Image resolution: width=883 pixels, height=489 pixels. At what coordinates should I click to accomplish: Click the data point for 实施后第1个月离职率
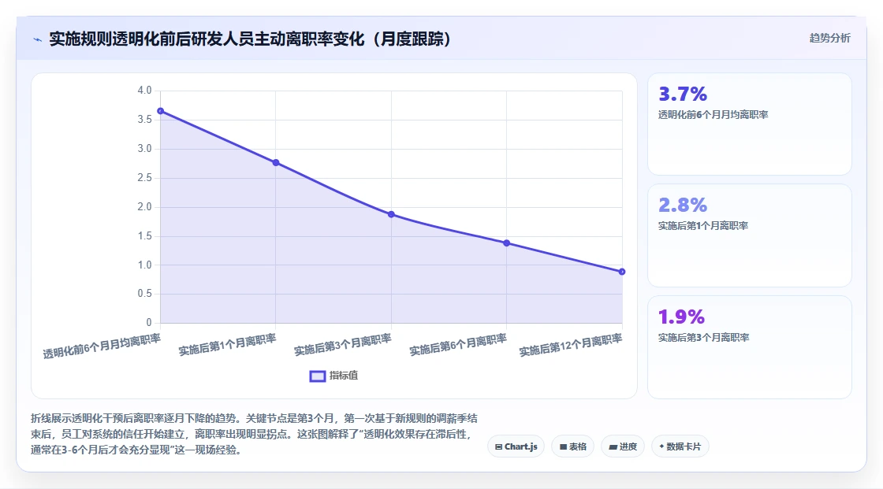276,163
